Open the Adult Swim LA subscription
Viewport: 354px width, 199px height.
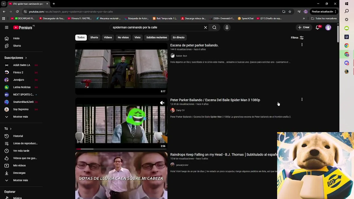coord(21,65)
